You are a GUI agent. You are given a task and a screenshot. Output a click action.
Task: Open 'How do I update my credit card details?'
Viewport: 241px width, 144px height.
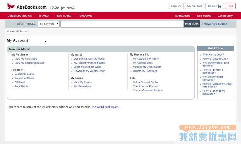[x=217, y=85]
